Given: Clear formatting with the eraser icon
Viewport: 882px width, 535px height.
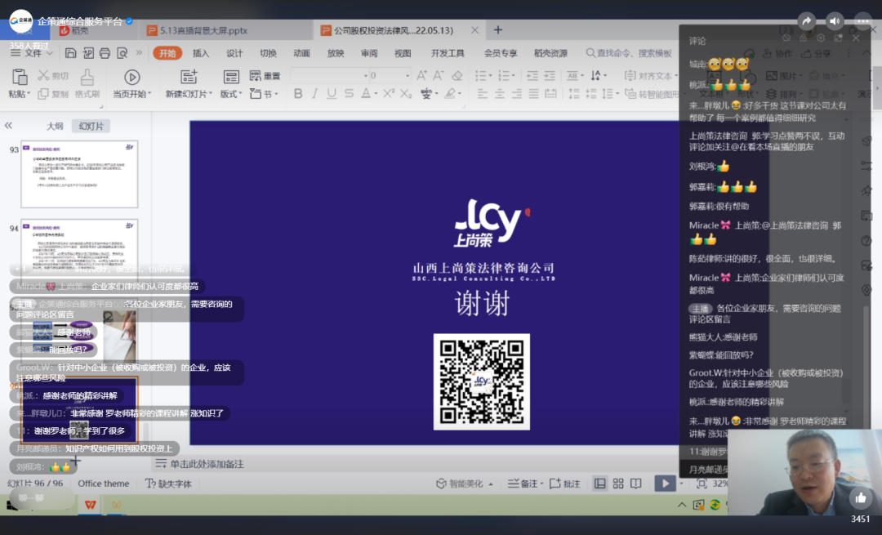Looking at the screenshot, I should coord(457,75).
